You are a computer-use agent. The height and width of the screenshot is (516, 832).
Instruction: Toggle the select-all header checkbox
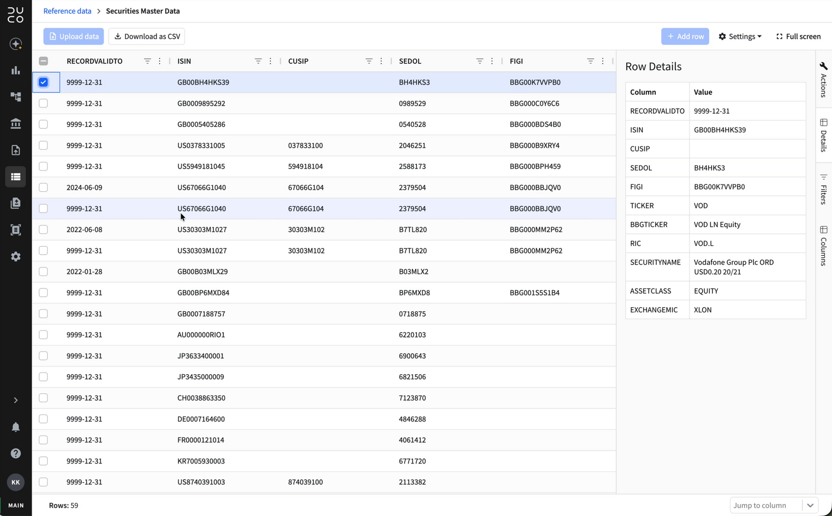tap(43, 61)
